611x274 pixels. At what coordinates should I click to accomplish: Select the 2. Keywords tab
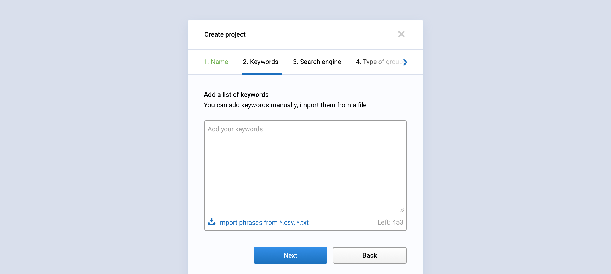click(261, 62)
